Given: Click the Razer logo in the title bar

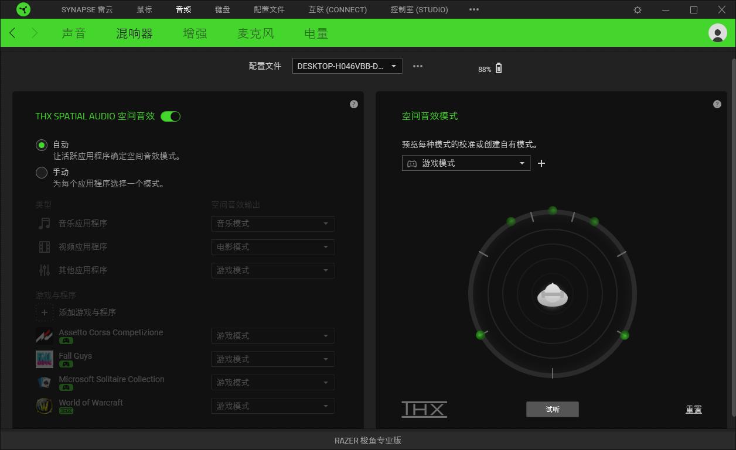Looking at the screenshot, I should tap(23, 9).
